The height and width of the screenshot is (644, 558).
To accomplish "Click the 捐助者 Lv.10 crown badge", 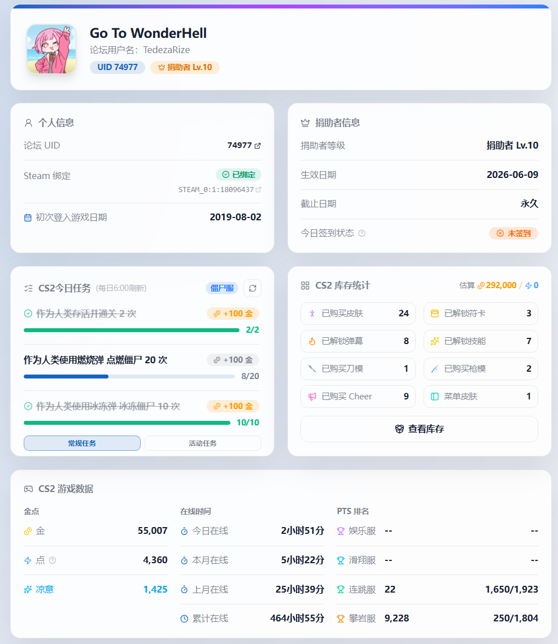I will tap(185, 67).
